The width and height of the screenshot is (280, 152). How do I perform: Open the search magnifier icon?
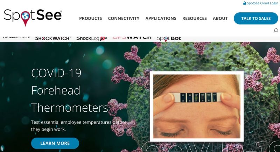tap(276, 30)
